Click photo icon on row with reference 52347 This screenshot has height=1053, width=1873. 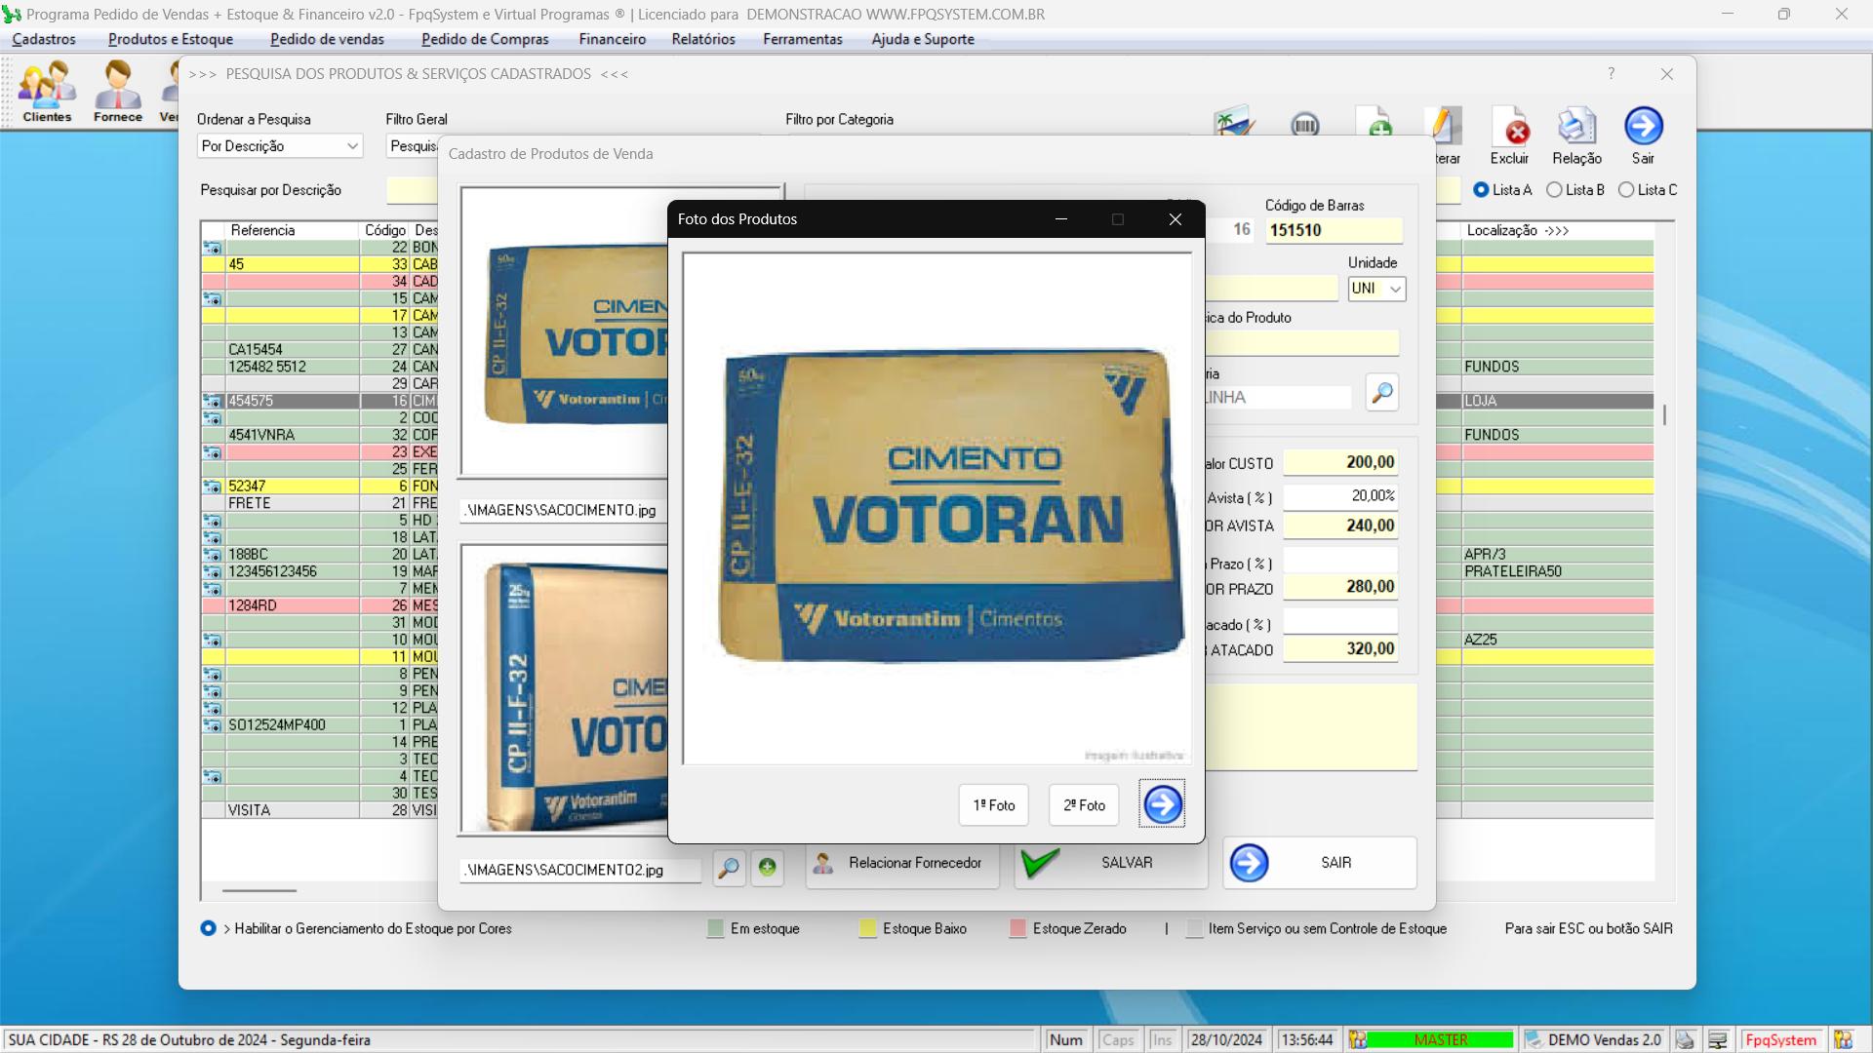(212, 486)
